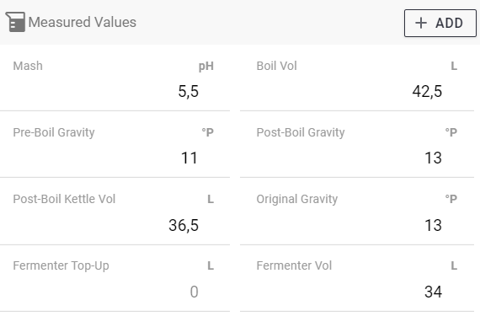Click the Post-Boil Kettle Vol label
The height and width of the screenshot is (327, 480).
click(64, 199)
